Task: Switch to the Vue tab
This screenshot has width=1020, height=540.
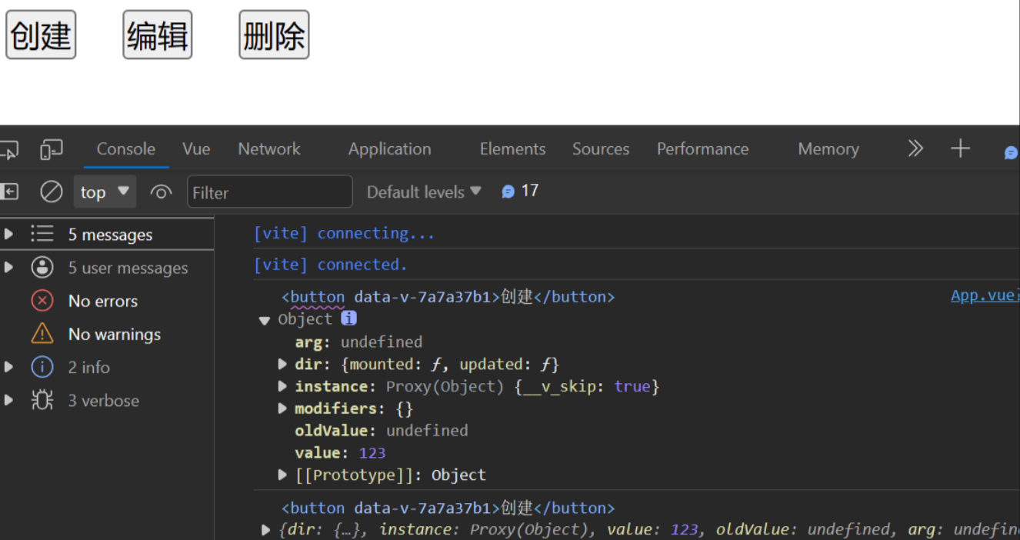Action: [x=196, y=149]
